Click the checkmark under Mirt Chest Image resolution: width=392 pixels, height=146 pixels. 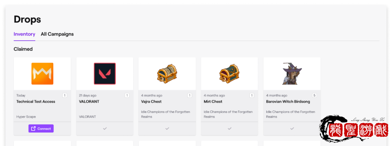pos(229,128)
